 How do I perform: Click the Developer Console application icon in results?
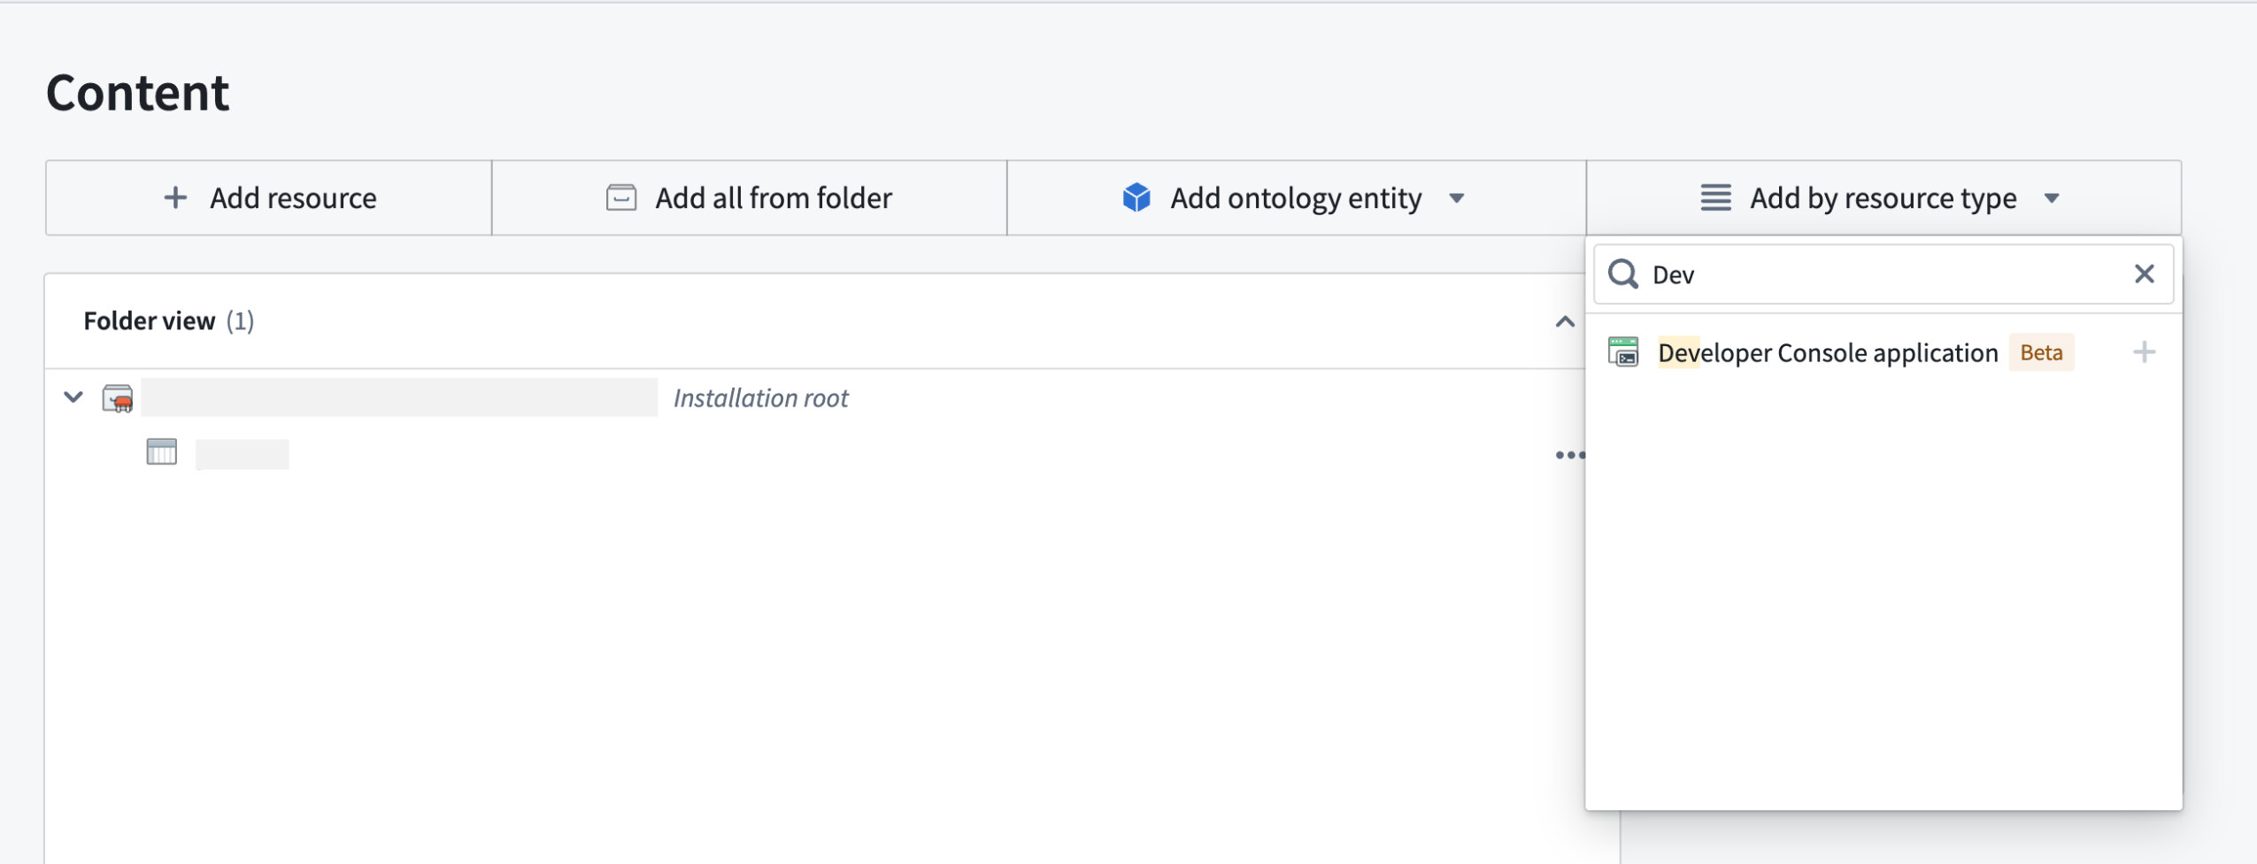pos(1624,352)
